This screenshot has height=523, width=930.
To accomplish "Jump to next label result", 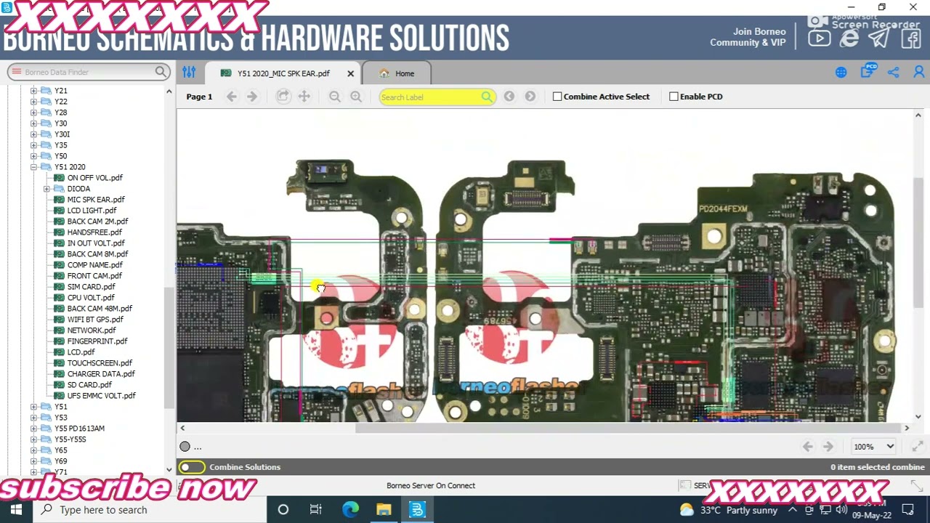I will point(530,97).
